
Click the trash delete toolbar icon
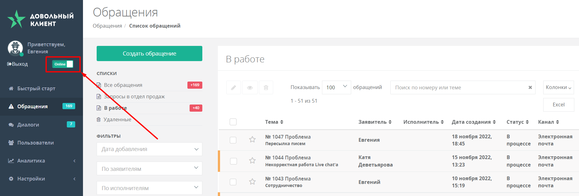coord(266,87)
